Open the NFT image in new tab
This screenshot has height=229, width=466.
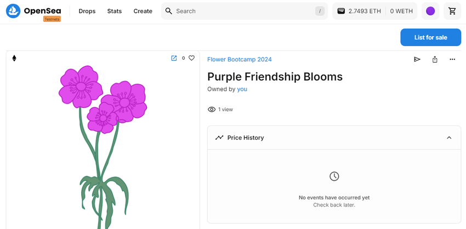click(174, 58)
